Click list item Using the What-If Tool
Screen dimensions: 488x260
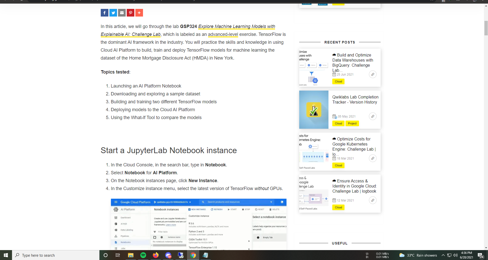pyautogui.click(x=156, y=118)
